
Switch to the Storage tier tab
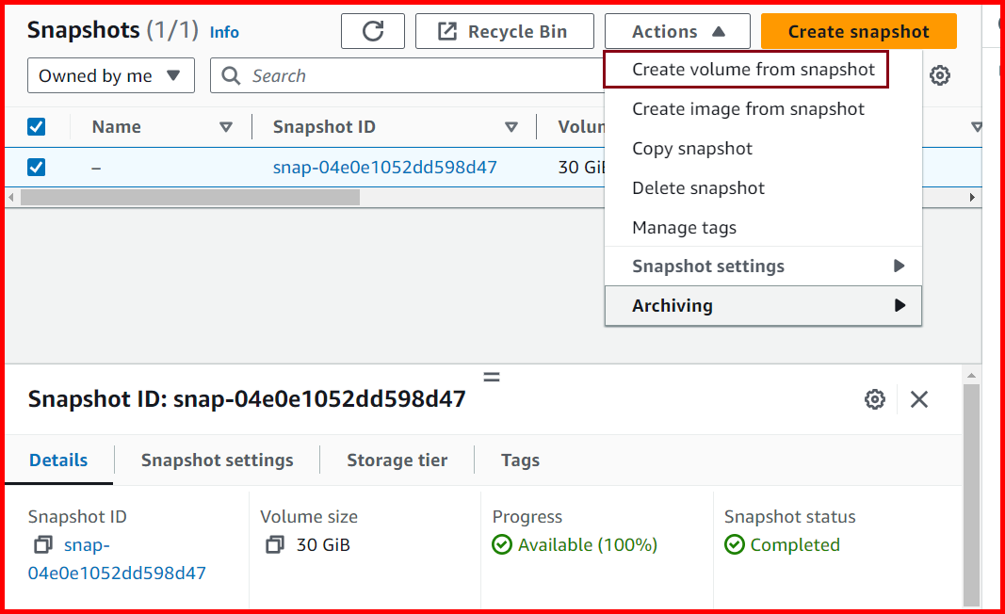pos(397,460)
